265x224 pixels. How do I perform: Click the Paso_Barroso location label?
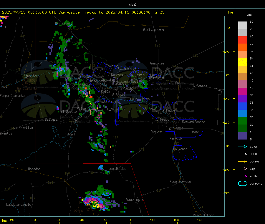click(x=180, y=182)
